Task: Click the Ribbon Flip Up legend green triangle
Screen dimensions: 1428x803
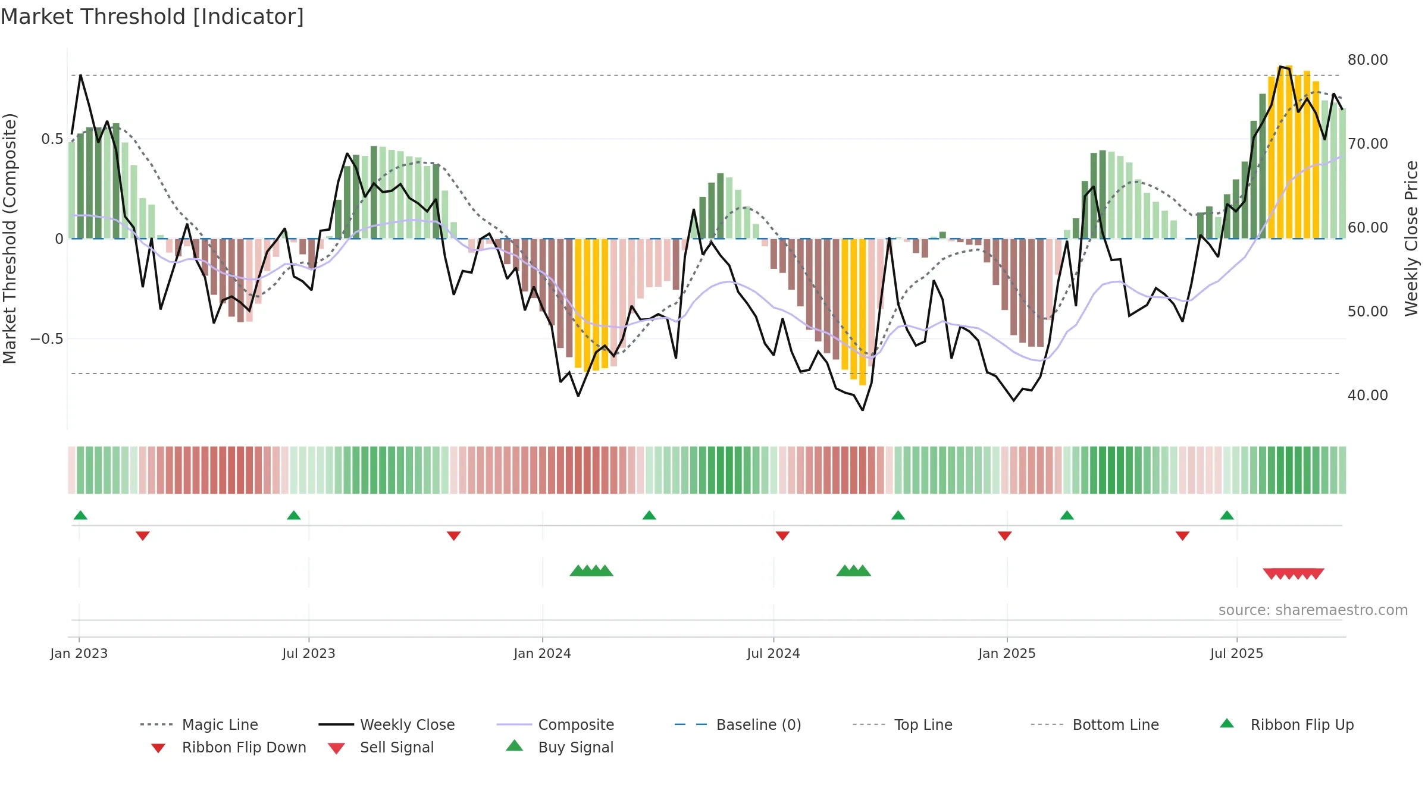Action: click(x=1227, y=723)
